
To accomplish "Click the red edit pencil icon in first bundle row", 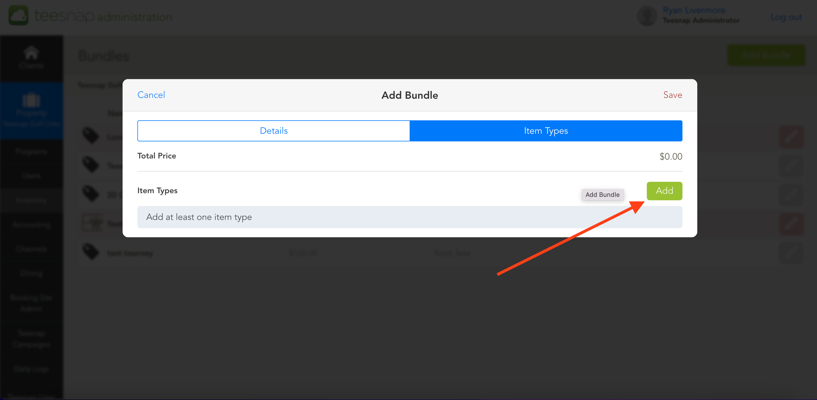I will (x=791, y=137).
